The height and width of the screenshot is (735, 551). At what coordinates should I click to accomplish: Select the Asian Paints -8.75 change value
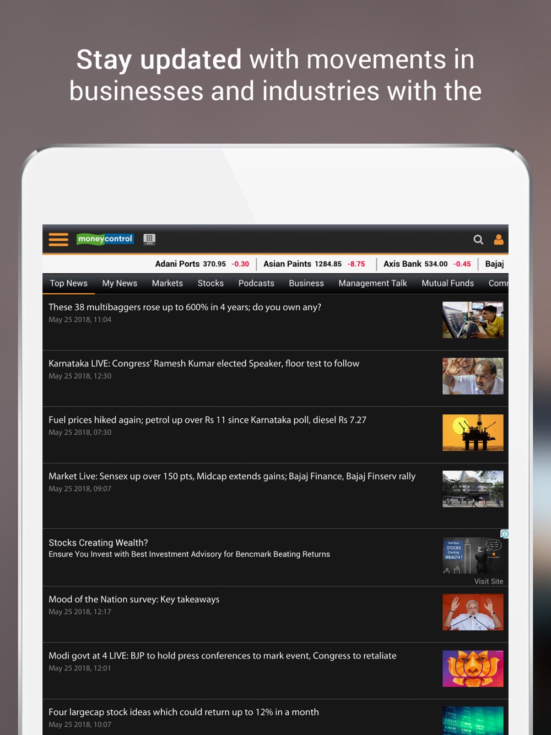tap(356, 264)
